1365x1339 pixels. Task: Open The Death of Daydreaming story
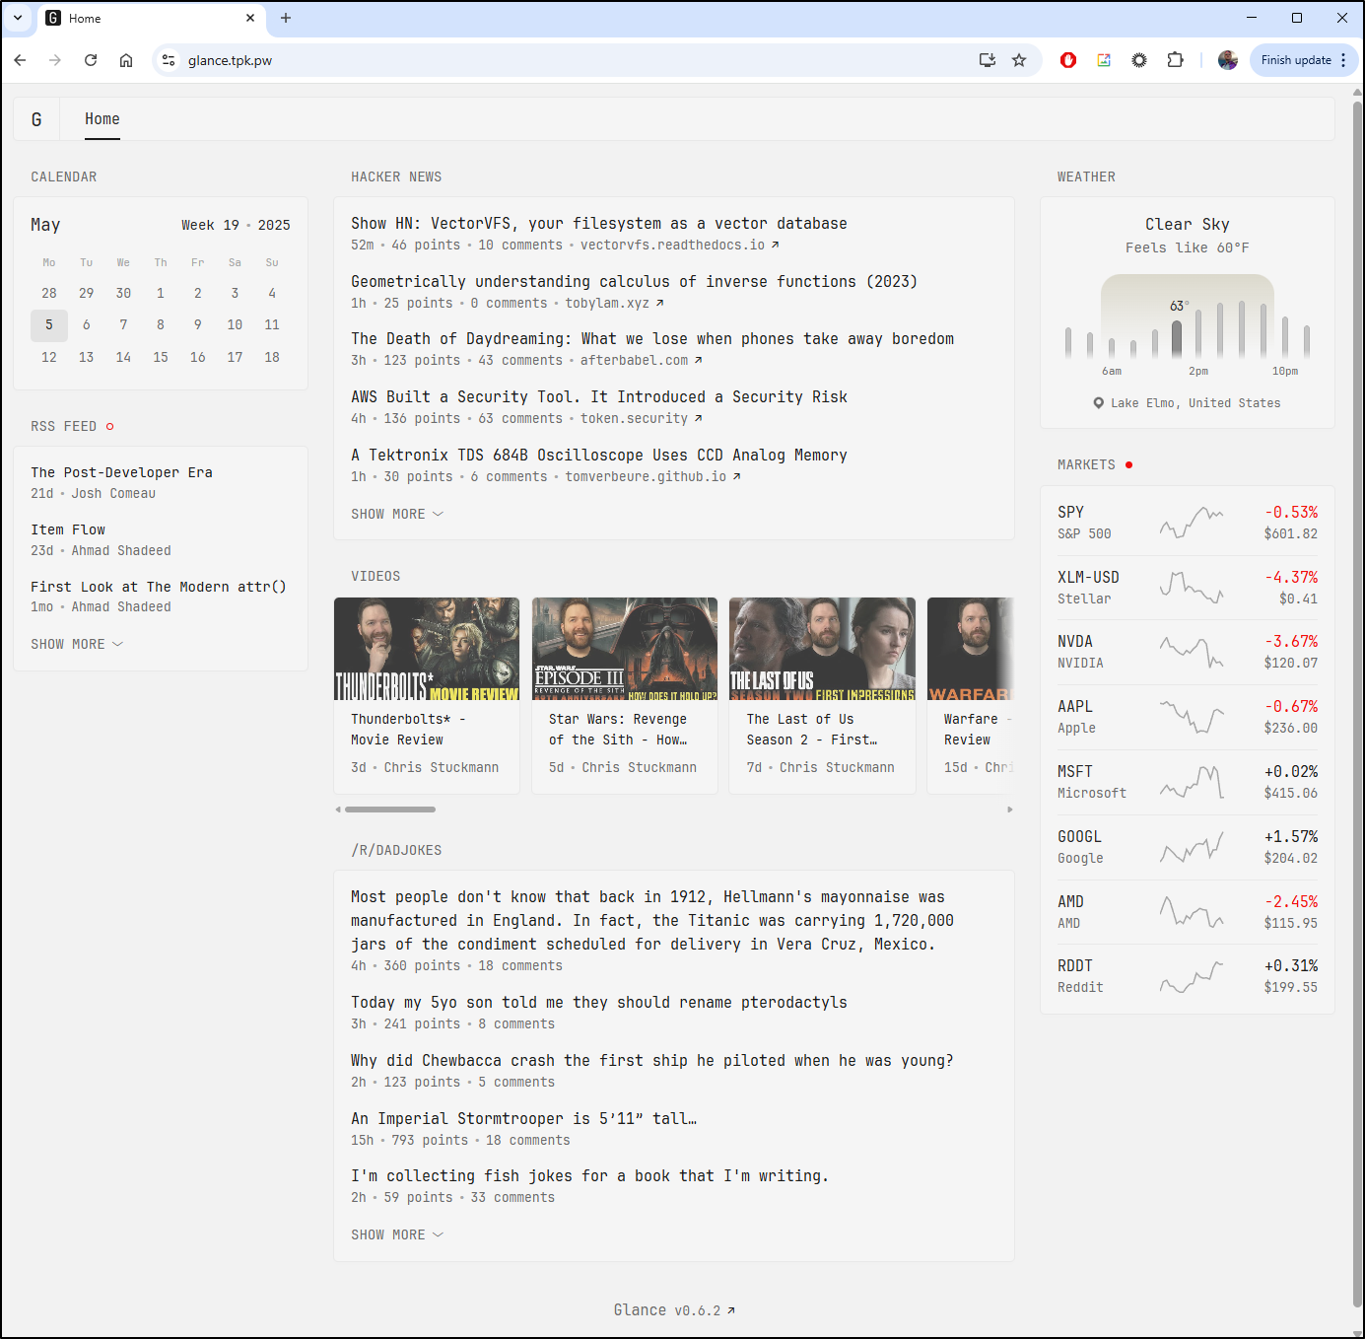tap(652, 339)
